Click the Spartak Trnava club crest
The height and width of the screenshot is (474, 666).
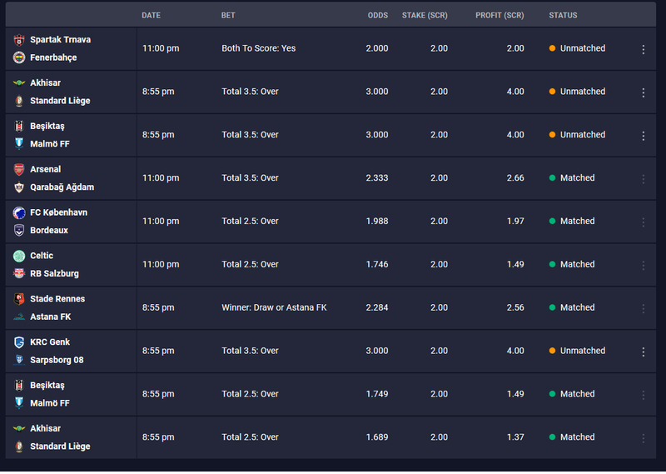(x=18, y=40)
